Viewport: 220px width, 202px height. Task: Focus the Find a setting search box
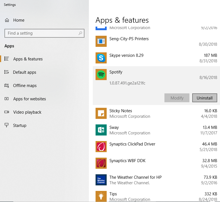click(44, 33)
